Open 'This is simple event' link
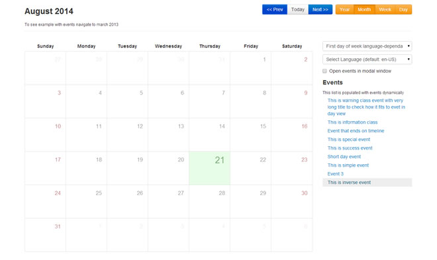The width and height of the screenshot is (437, 260). click(x=348, y=165)
